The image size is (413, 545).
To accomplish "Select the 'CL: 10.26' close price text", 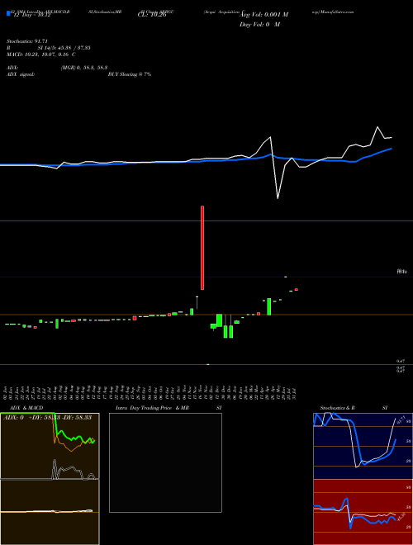I will 152,15.
